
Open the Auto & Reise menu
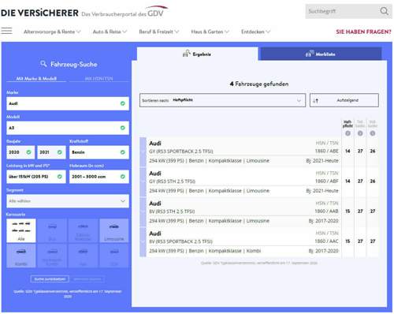click(x=110, y=32)
